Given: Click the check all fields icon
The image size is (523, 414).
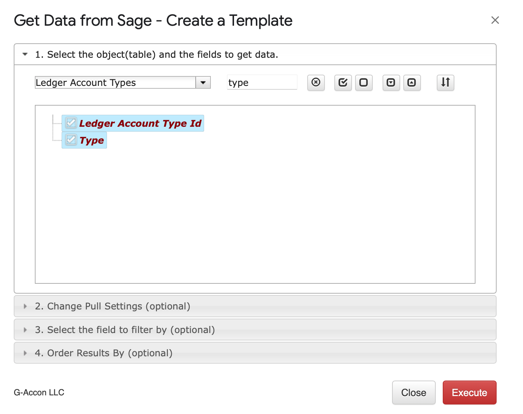Looking at the screenshot, I should 343,83.
